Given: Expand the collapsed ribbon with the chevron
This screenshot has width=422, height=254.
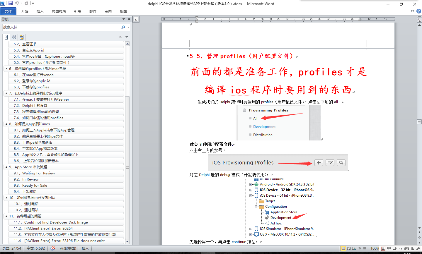Looking at the screenshot, I should coord(413,11).
